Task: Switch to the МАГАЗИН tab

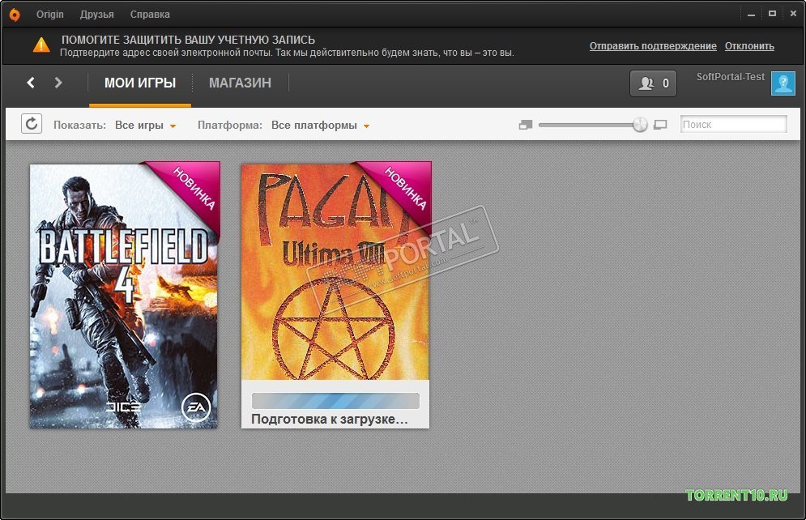Action: pos(240,83)
